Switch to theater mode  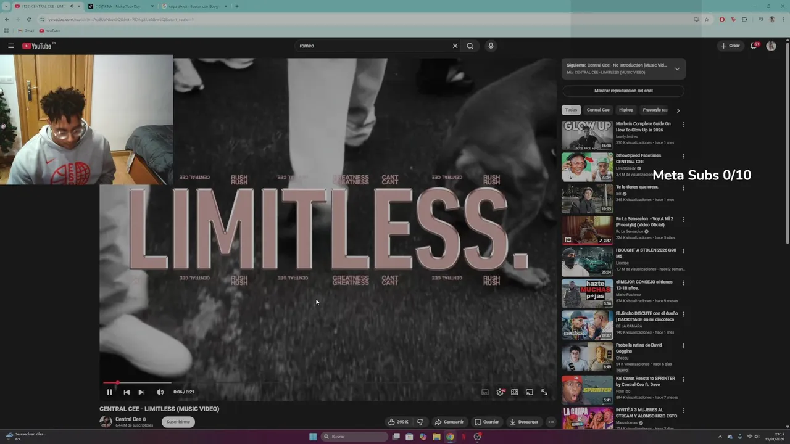point(514,392)
